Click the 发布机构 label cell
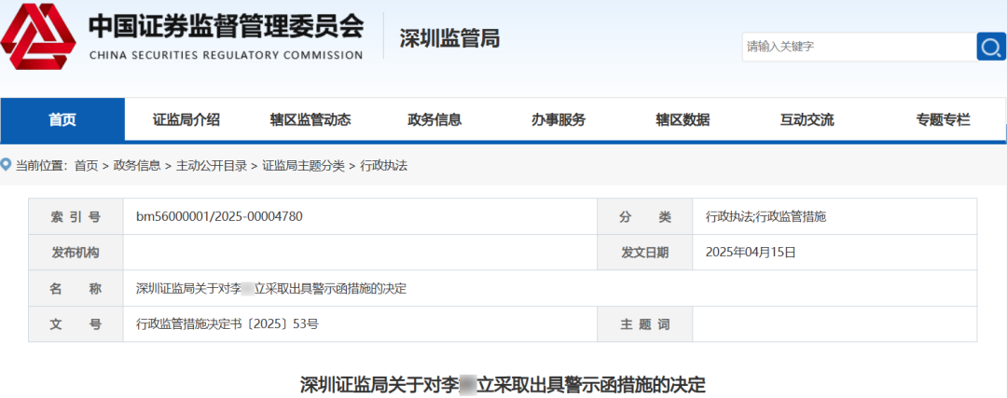The height and width of the screenshot is (398, 1007). coord(76,253)
